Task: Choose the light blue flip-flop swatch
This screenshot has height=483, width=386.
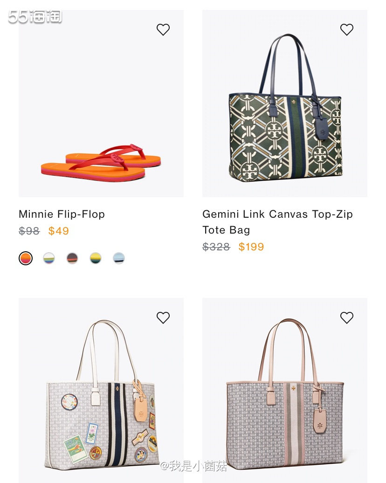Action: click(x=119, y=258)
